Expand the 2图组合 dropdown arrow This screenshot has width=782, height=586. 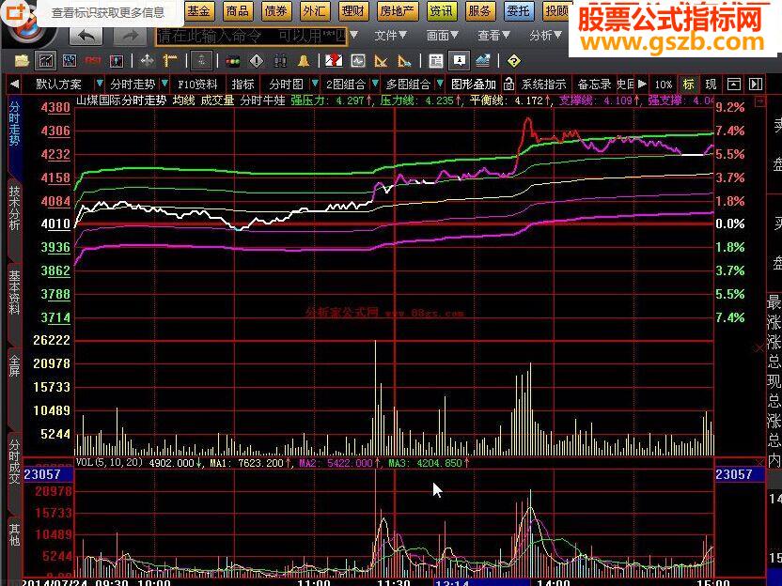[375, 84]
